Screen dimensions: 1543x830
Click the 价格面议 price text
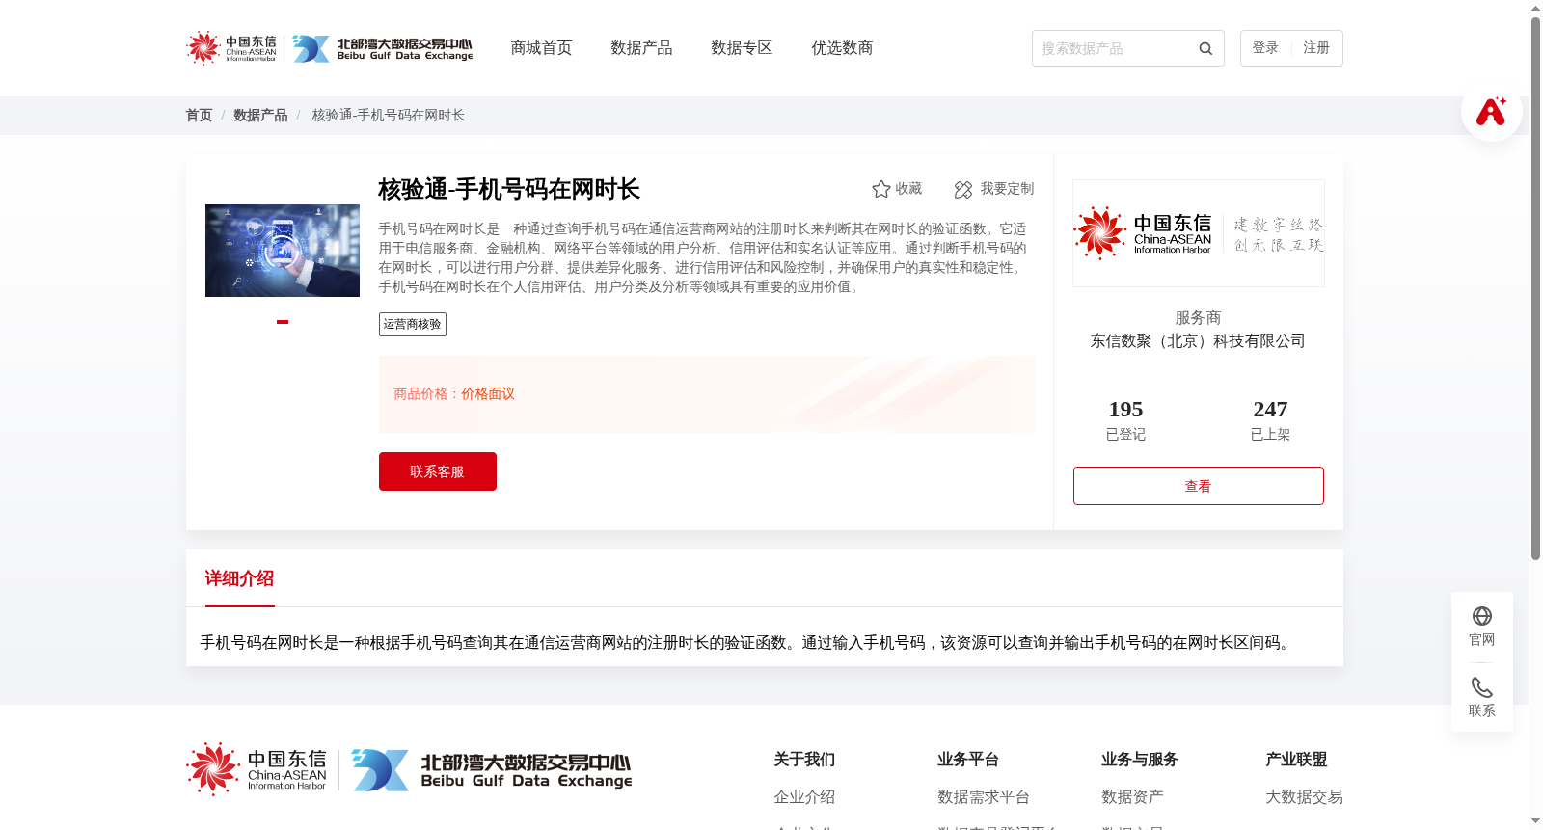488,394
